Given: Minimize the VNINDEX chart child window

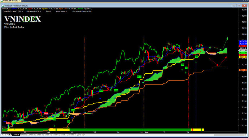Looking at the screenshot, I should pyautogui.click(x=234, y=5).
